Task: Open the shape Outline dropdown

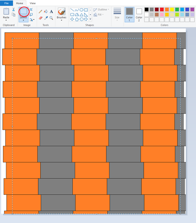Action: click(101, 10)
